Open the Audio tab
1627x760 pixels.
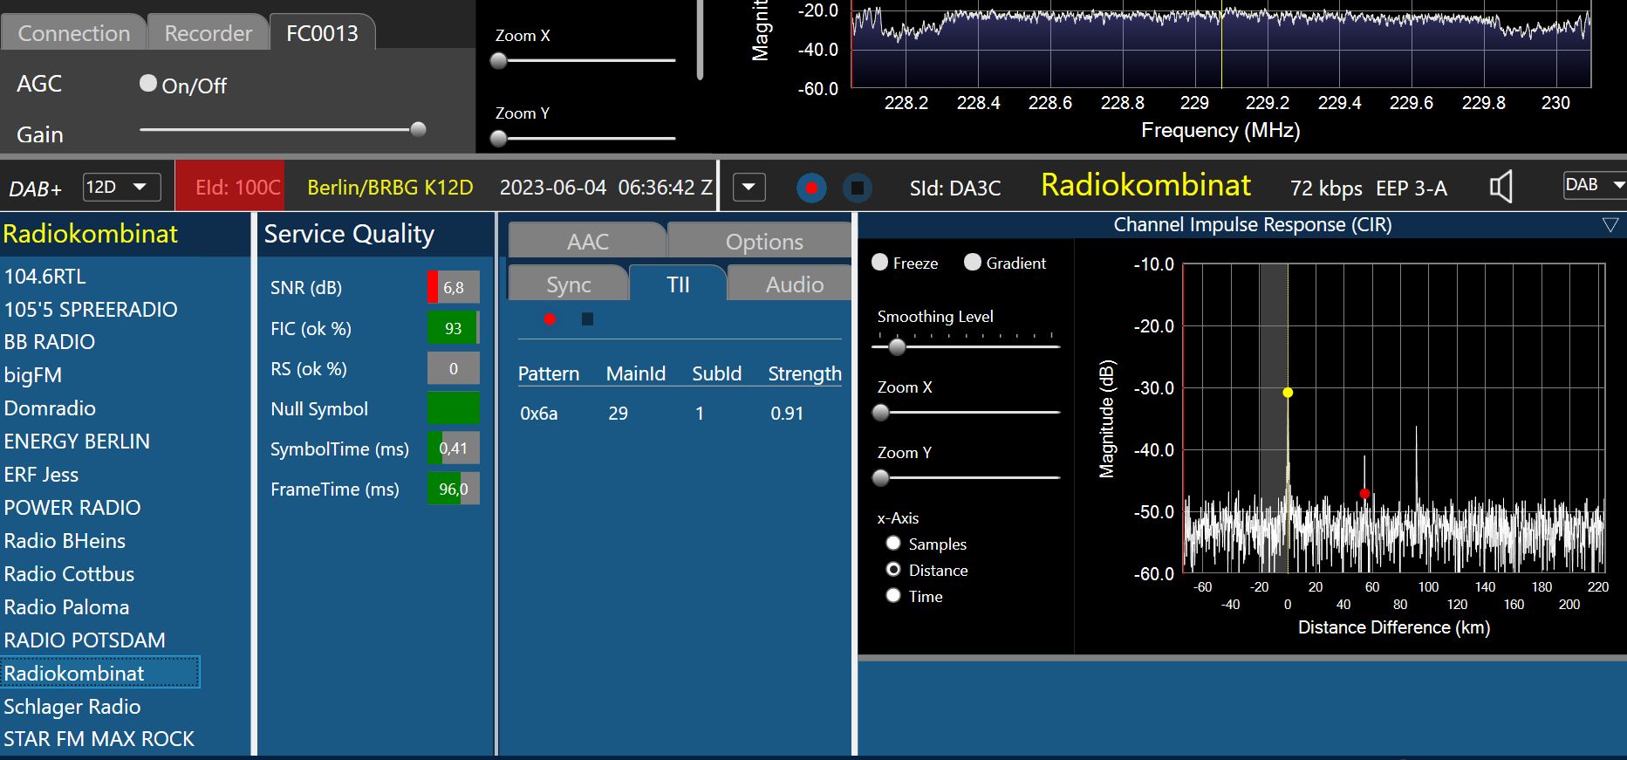(x=794, y=284)
